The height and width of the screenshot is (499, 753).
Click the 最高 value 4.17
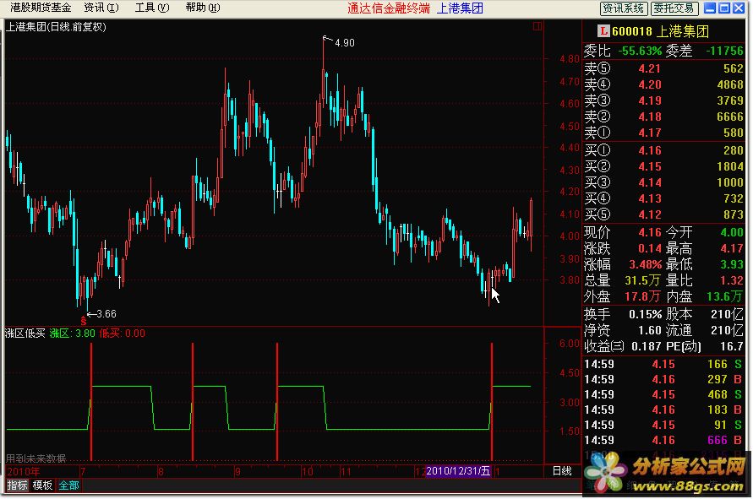click(x=732, y=248)
